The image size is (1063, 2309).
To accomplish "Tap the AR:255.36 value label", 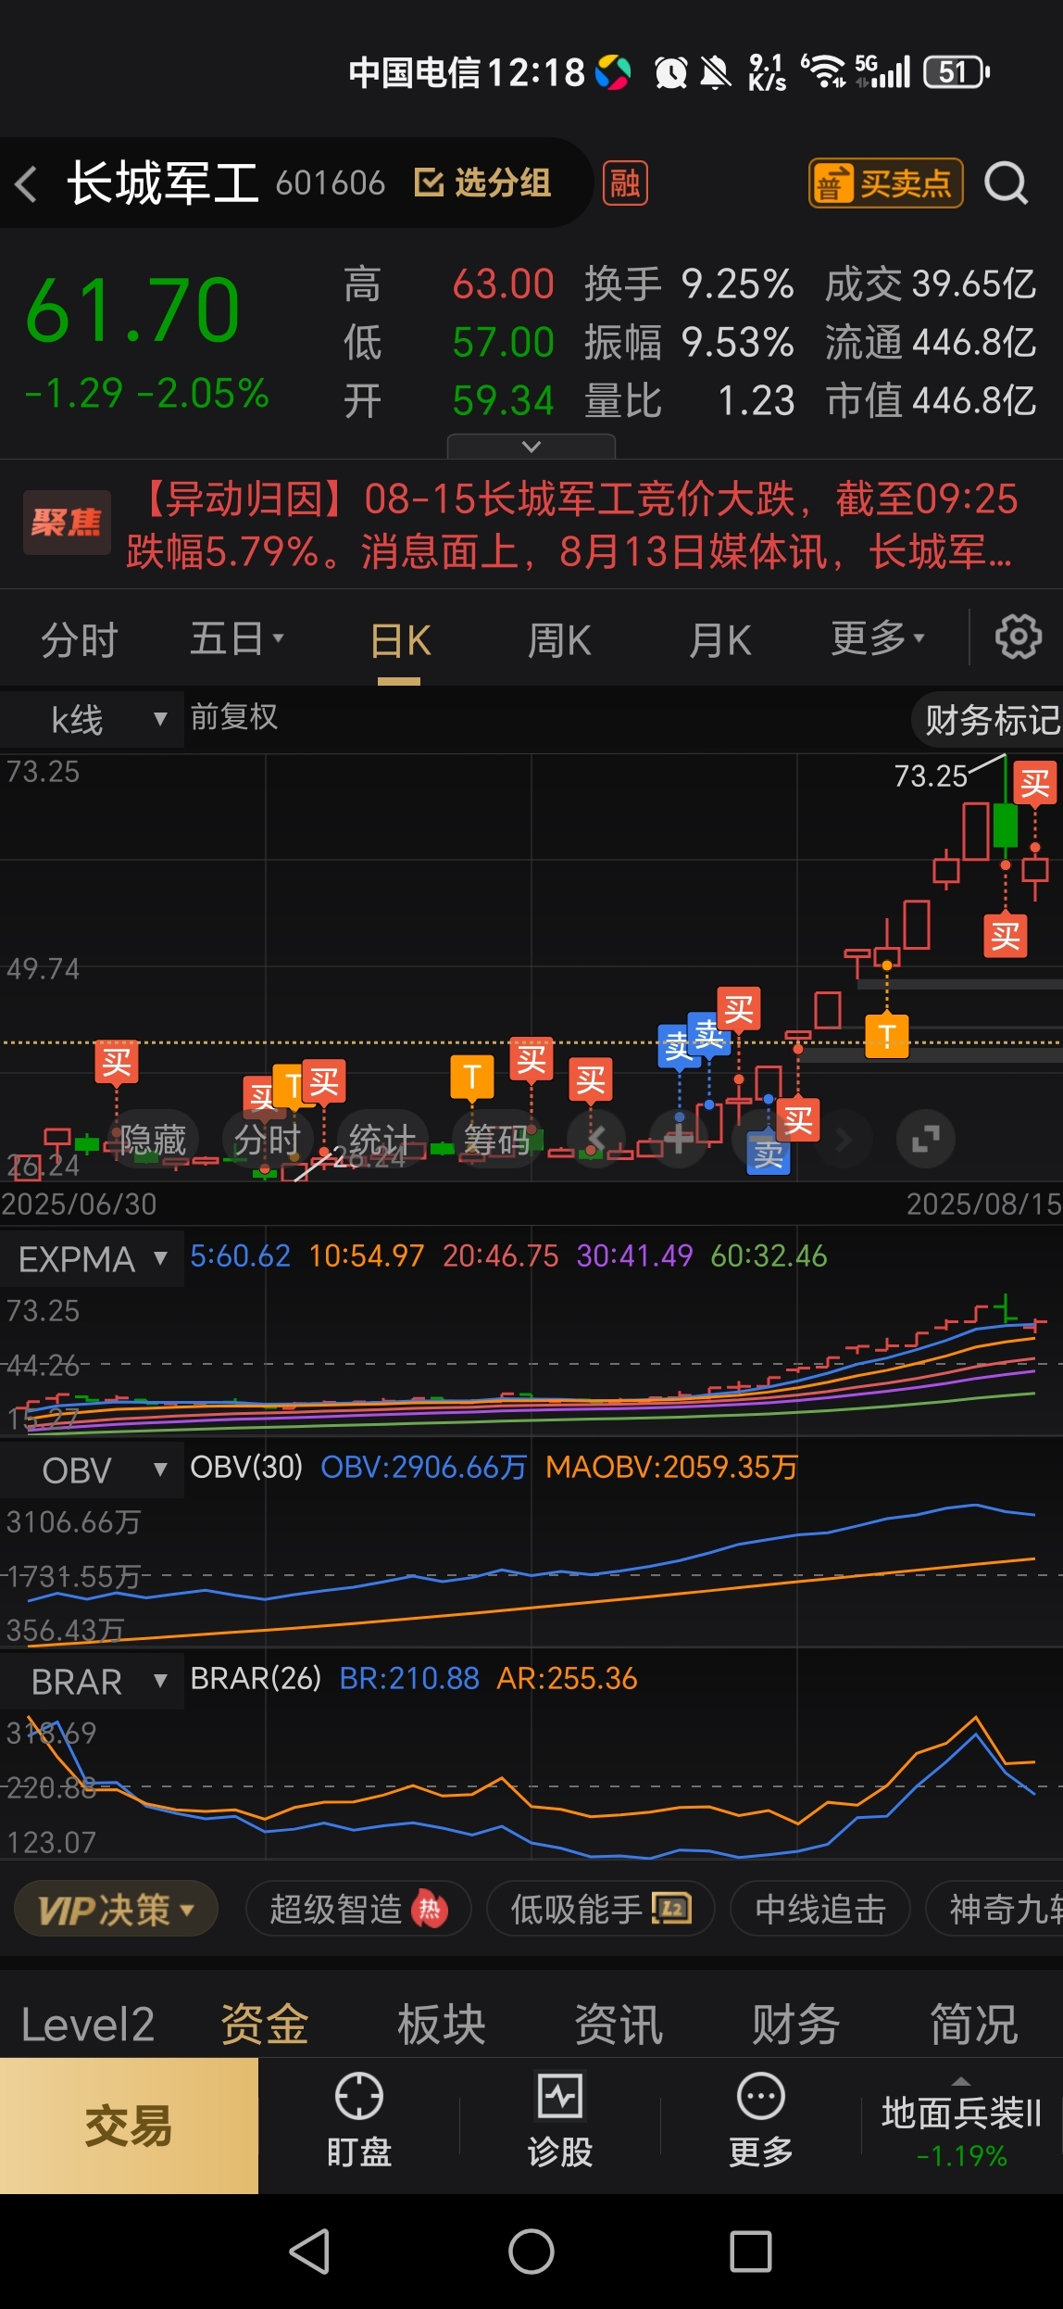I will pyautogui.click(x=568, y=1678).
